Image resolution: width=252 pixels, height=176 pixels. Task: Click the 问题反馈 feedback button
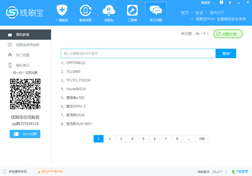(x=228, y=34)
